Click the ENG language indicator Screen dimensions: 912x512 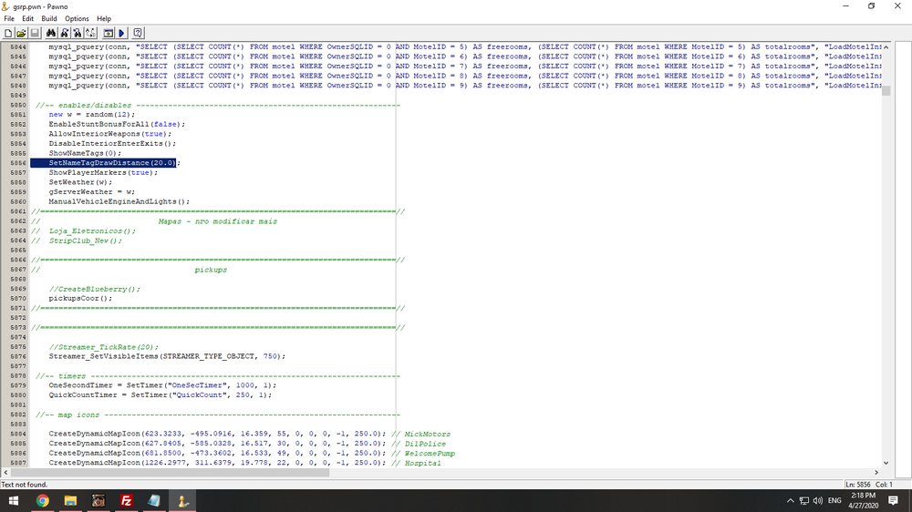834,500
